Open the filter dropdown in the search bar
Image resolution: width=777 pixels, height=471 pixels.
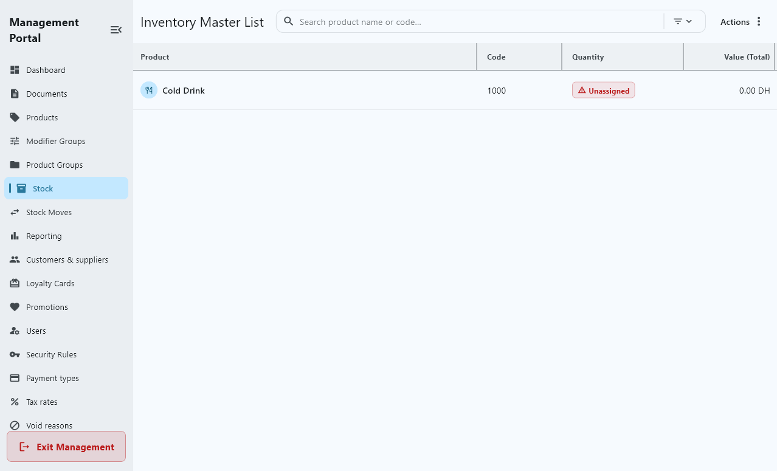pos(683,21)
